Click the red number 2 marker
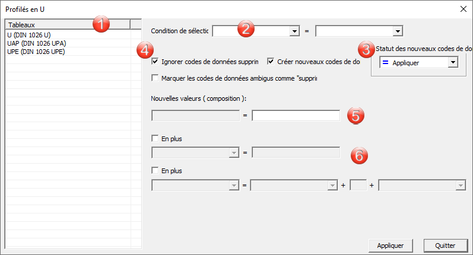 246,28
